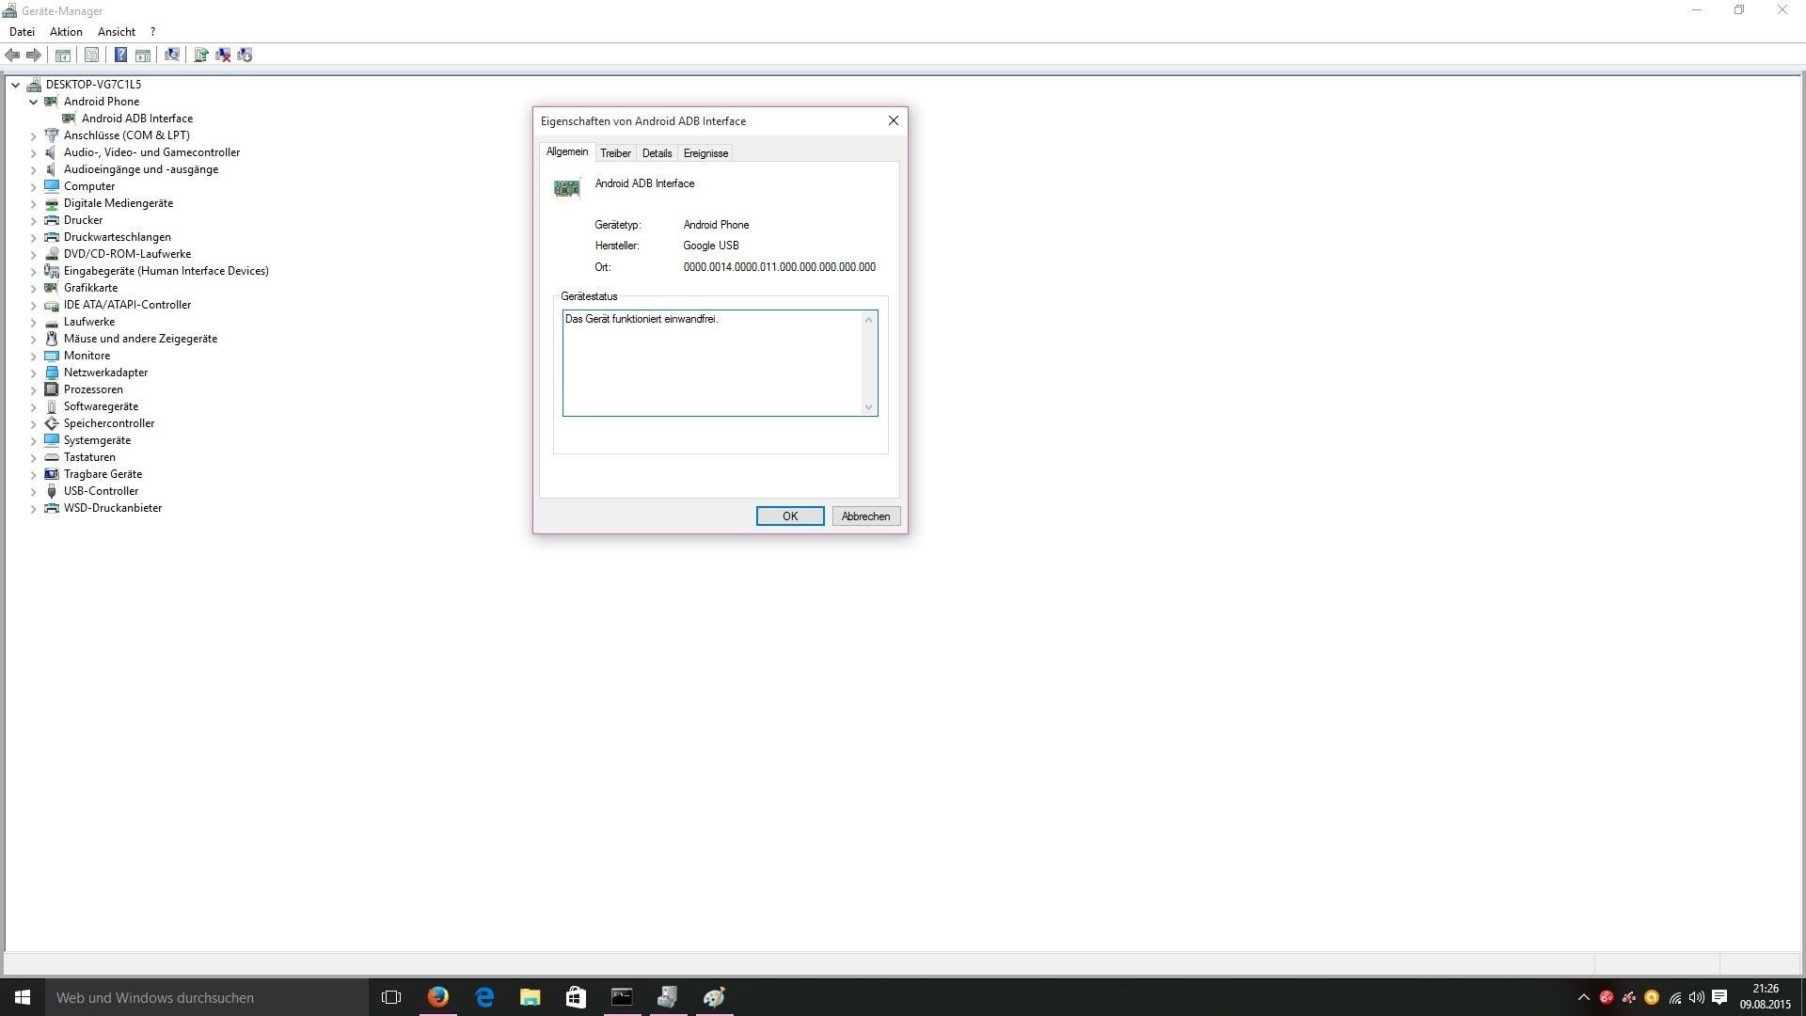Image resolution: width=1806 pixels, height=1016 pixels.
Task: Expand the Tragbare Geräte category
Action: [33, 474]
